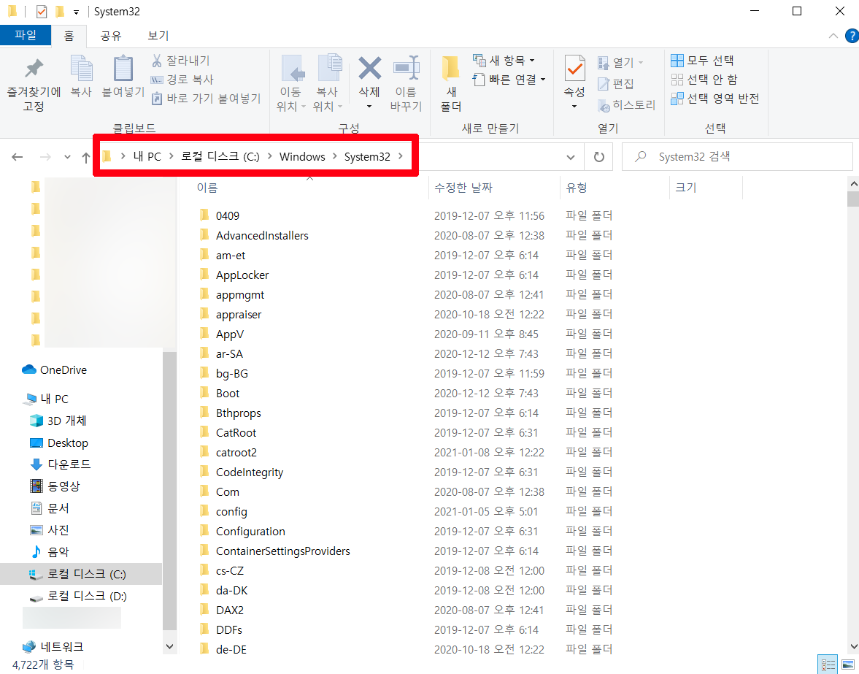Switch to the 보기 (View) ribbon tab
The width and height of the screenshot is (859, 674).
point(158,36)
